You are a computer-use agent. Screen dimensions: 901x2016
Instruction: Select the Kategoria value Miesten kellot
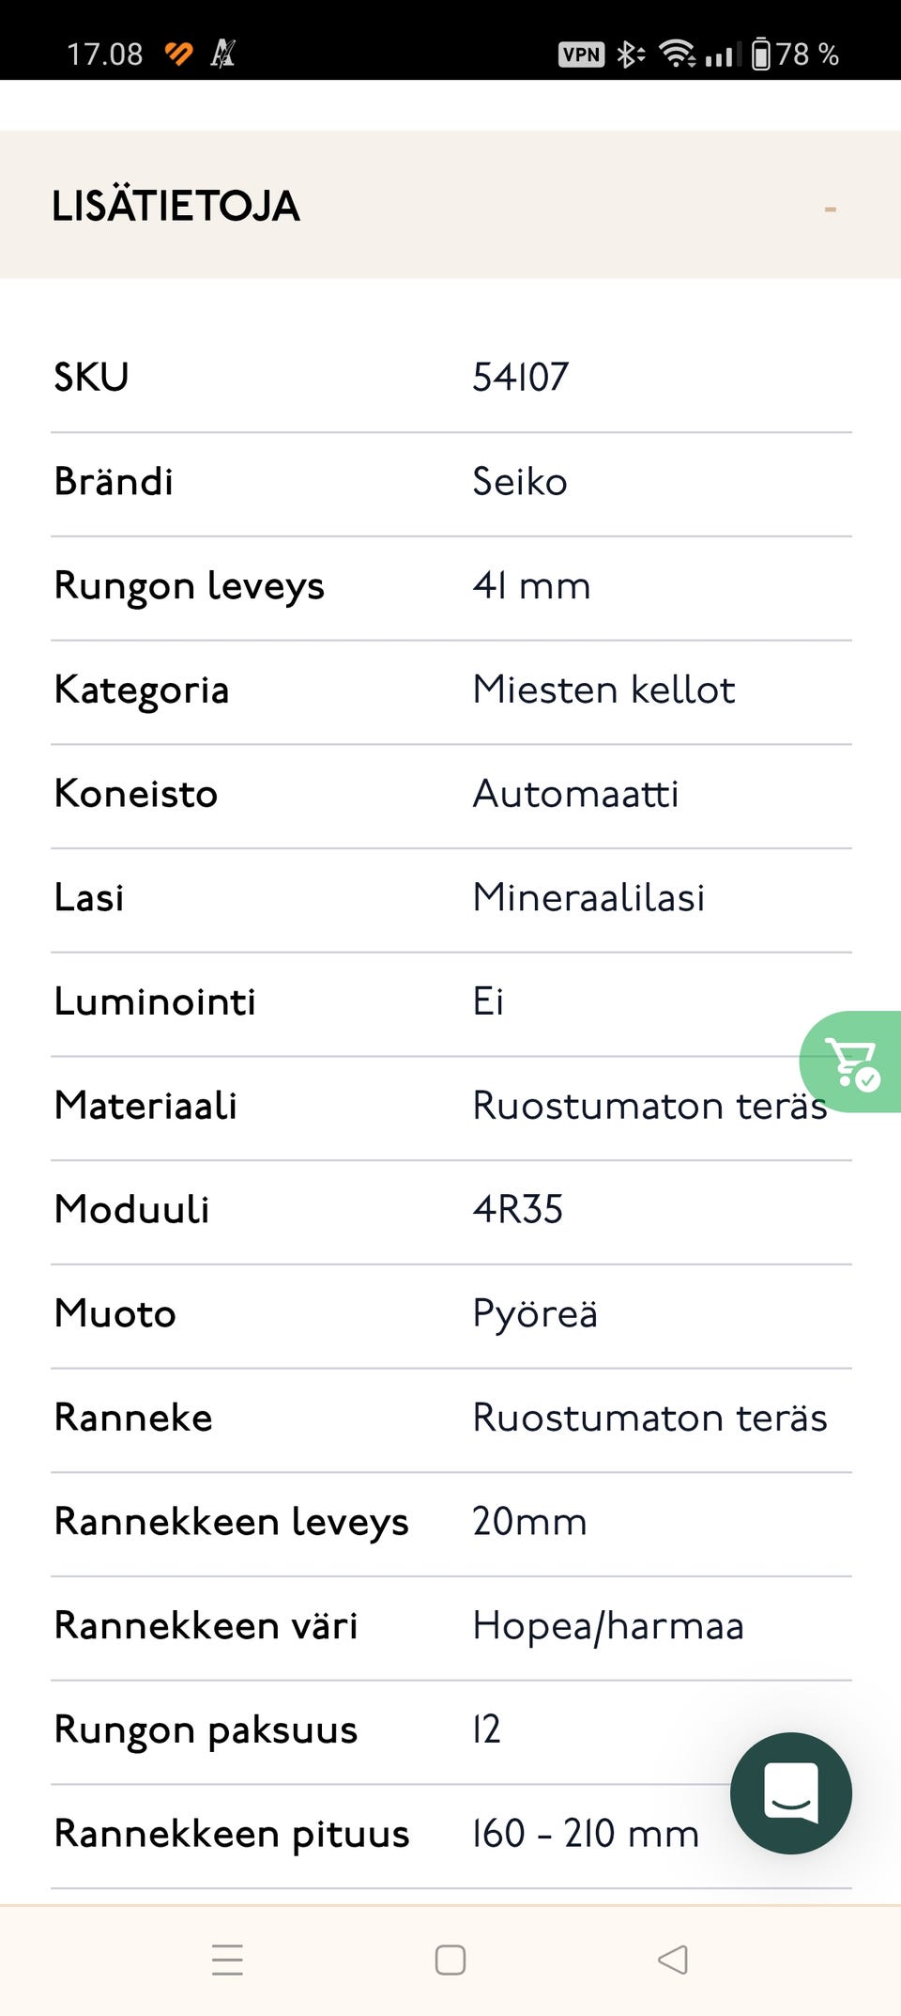[x=604, y=690]
